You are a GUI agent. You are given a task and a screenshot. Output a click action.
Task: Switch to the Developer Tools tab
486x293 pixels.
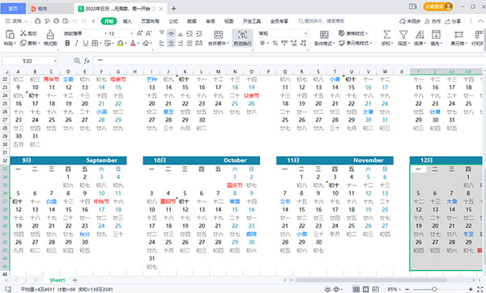(x=252, y=21)
